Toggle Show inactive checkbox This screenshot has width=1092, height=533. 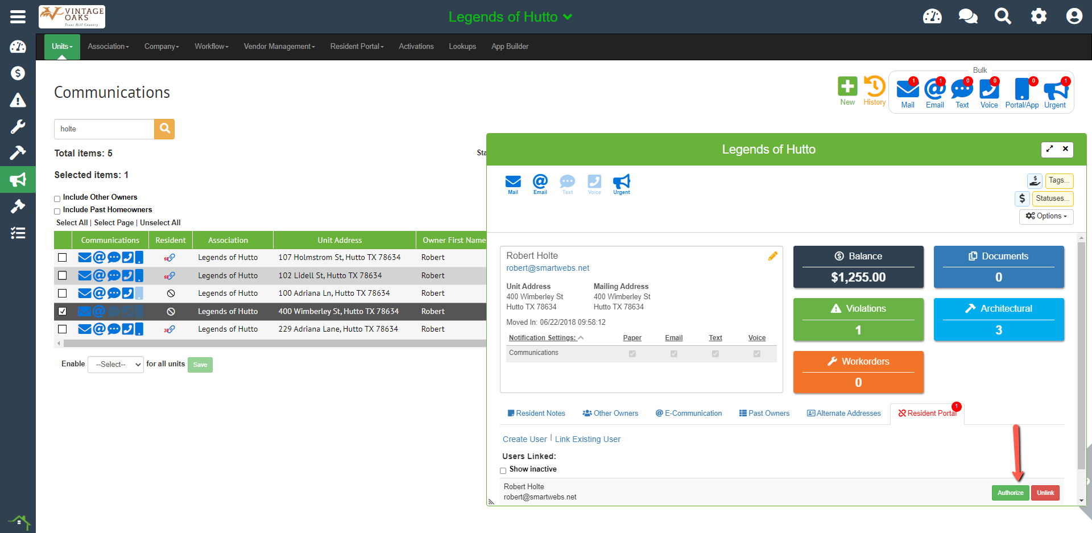pyautogui.click(x=503, y=470)
